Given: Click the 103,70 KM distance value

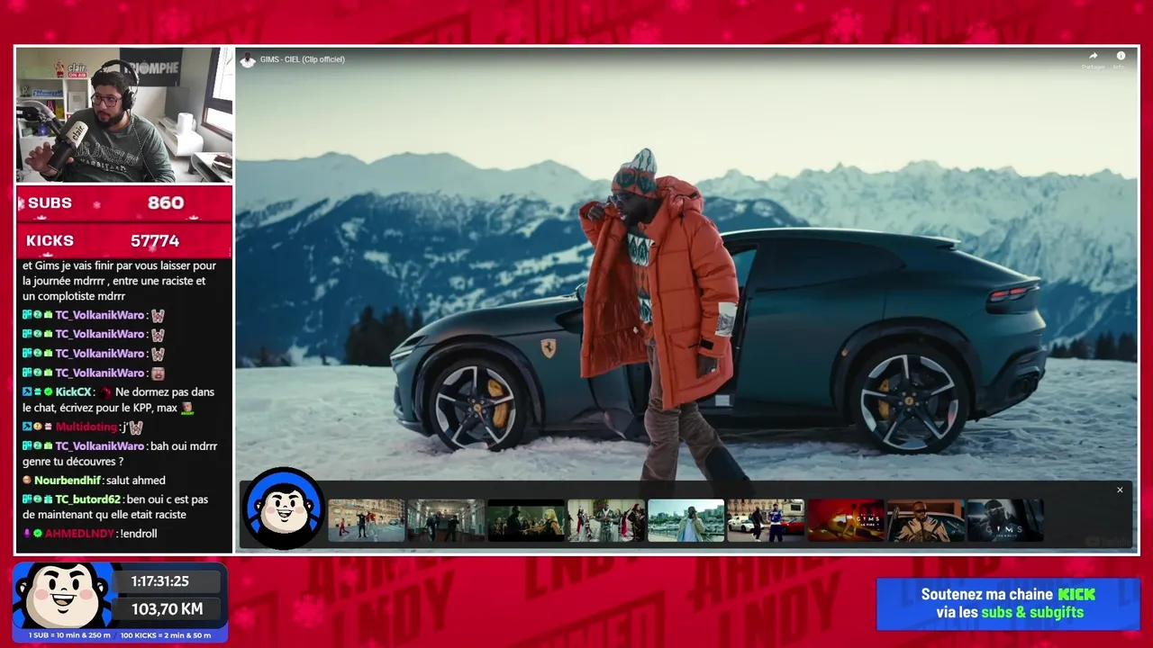Looking at the screenshot, I should 167,609.
